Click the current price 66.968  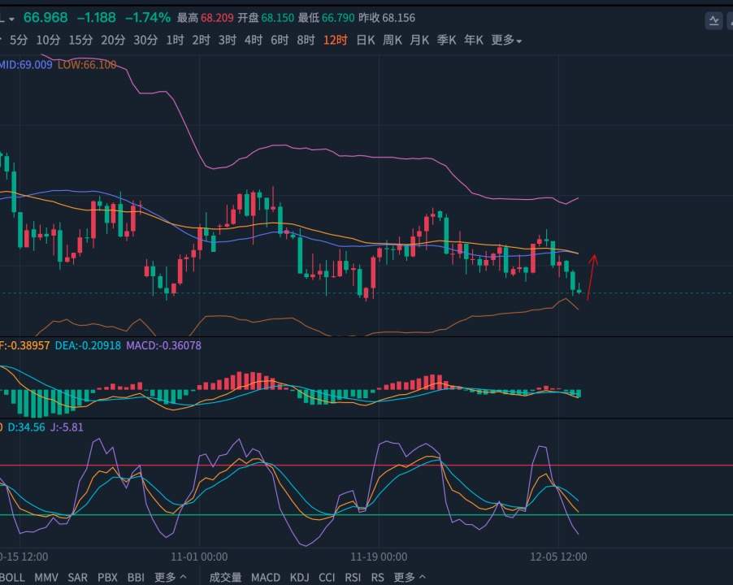click(x=46, y=18)
